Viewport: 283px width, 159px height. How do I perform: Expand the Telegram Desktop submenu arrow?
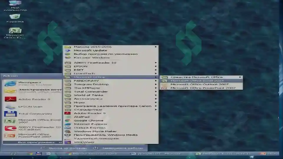(x=155, y=84)
